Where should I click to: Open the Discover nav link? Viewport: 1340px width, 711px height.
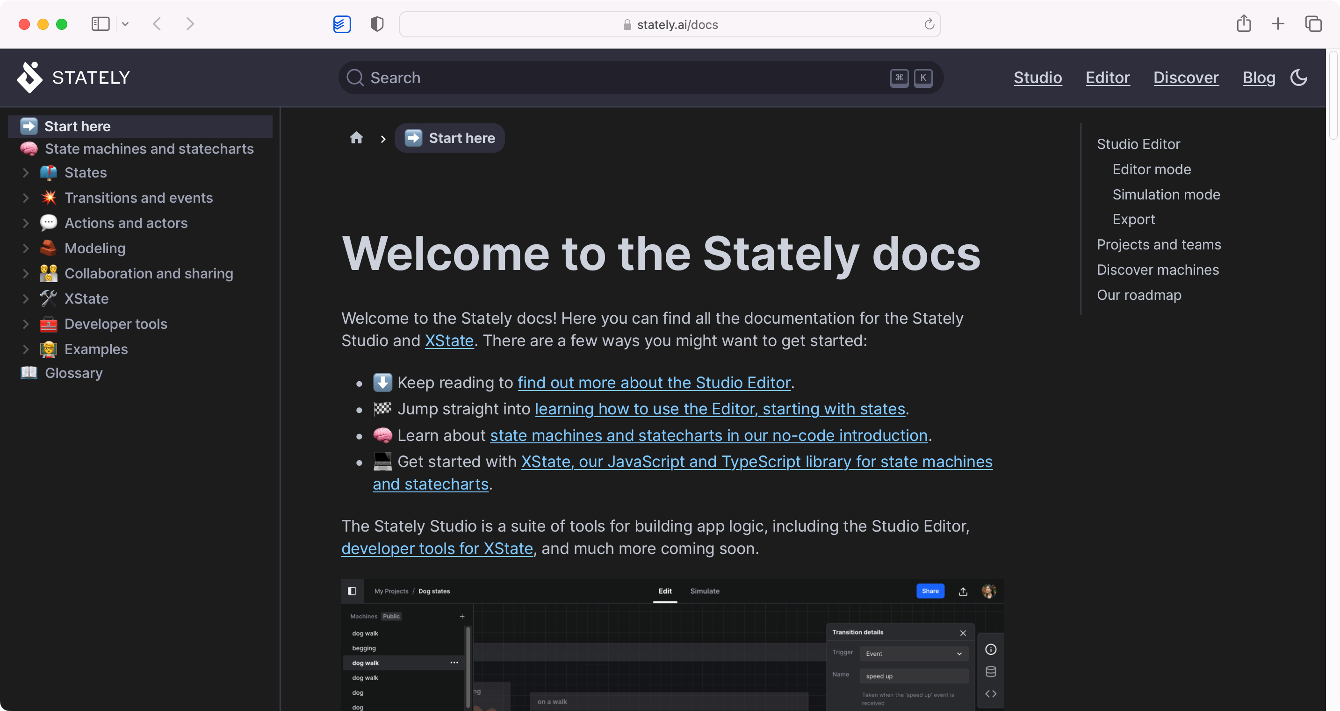[x=1186, y=78]
